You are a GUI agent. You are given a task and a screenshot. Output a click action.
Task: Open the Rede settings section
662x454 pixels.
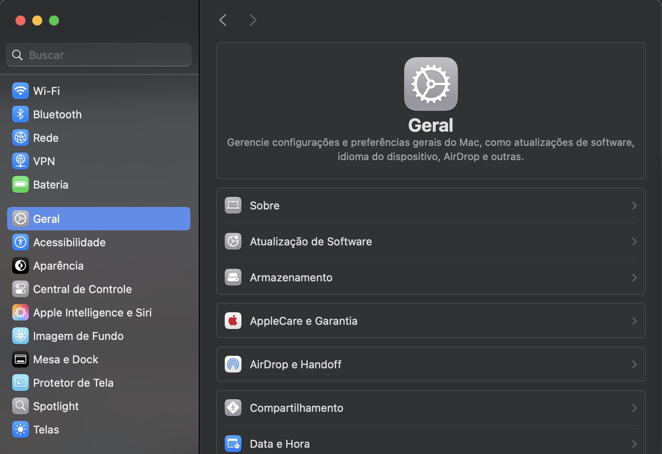point(99,138)
